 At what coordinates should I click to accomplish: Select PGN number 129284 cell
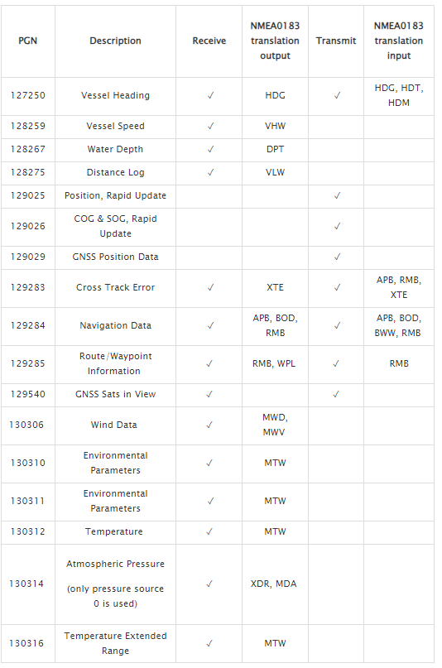[x=27, y=326]
